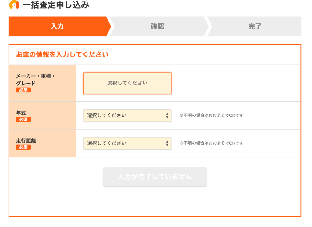Click the ※不明の場合 note next to 年式

[x=211, y=115]
